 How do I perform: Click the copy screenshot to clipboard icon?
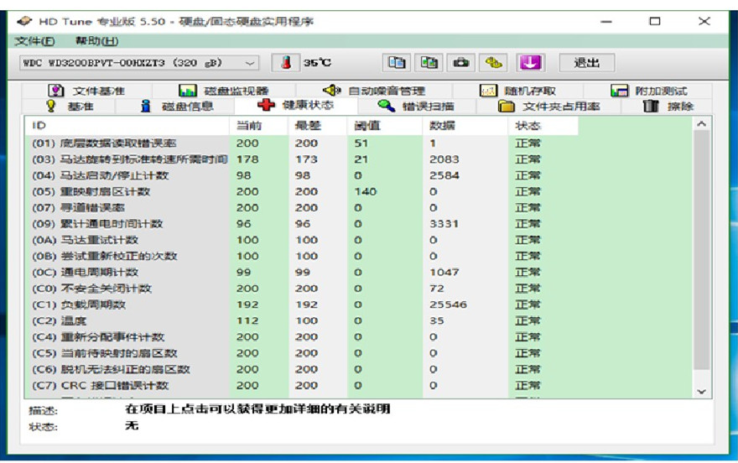[x=429, y=63]
